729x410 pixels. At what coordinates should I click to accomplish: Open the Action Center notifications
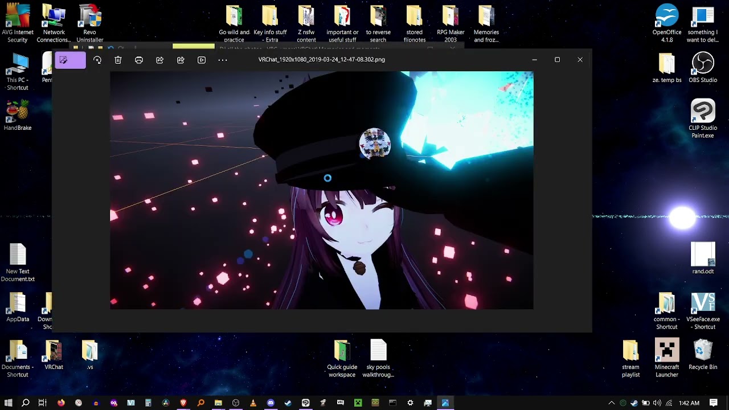pyautogui.click(x=714, y=403)
